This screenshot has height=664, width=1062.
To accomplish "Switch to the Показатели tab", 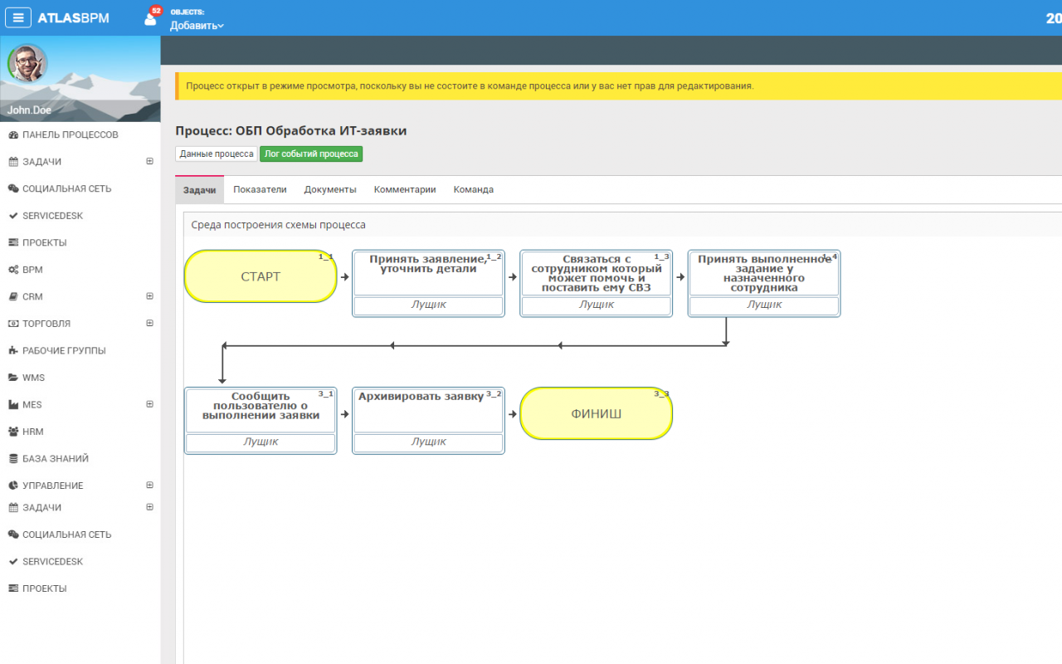I will 260,189.
